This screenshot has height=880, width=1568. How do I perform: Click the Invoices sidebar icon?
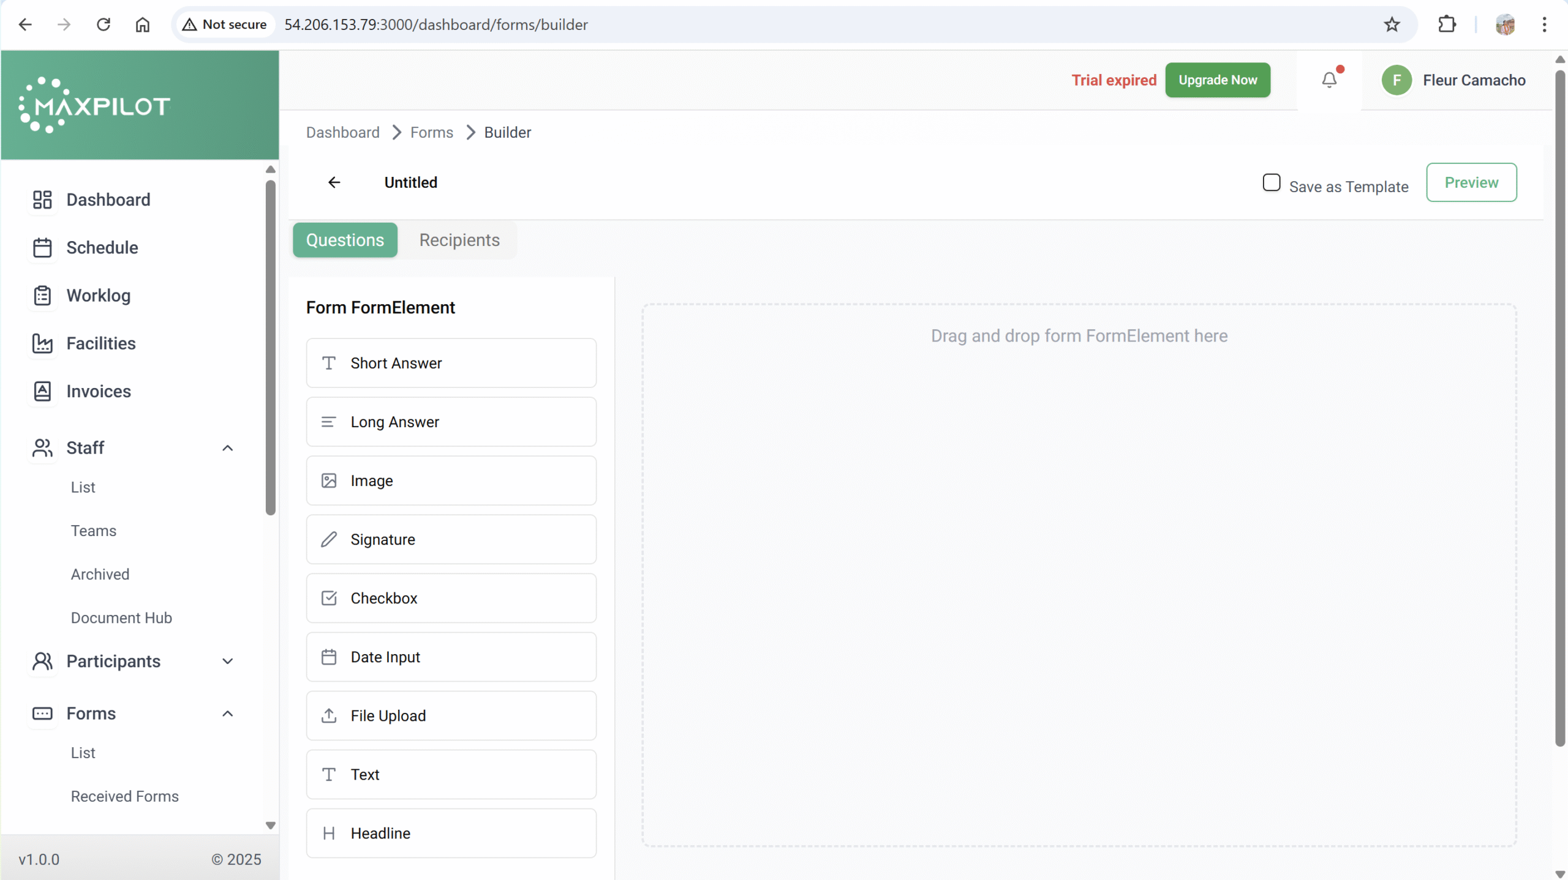pyautogui.click(x=42, y=391)
